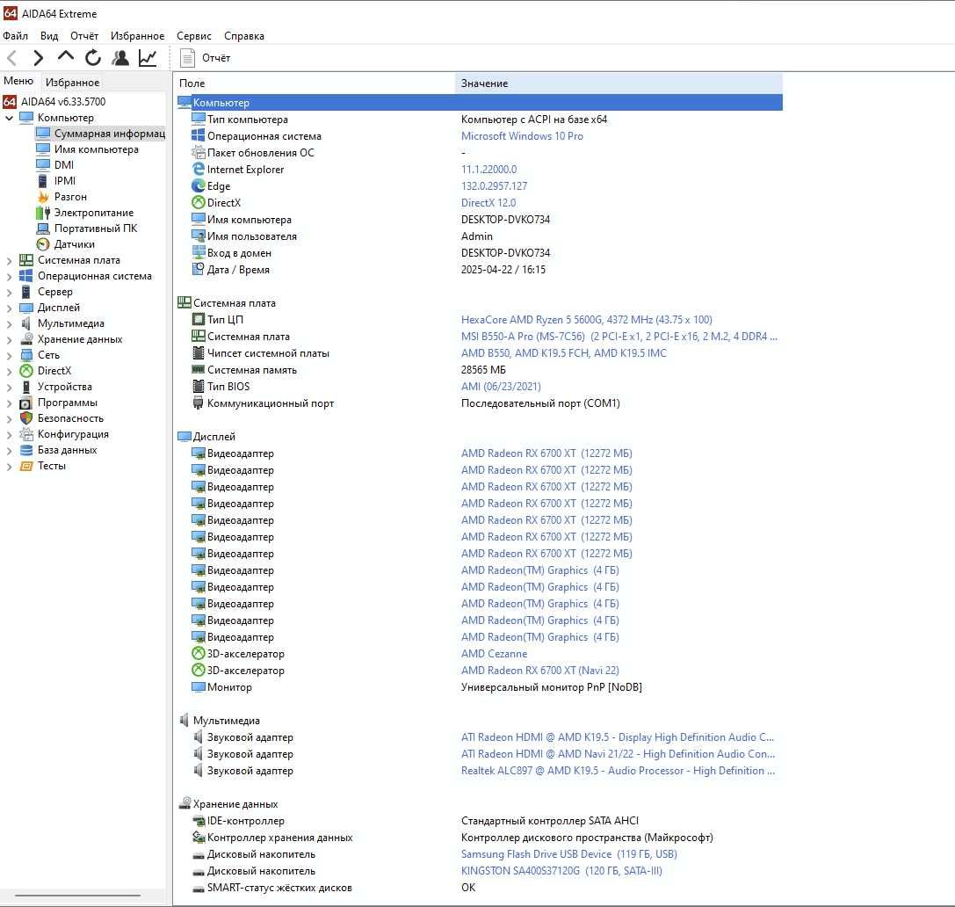The image size is (955, 907).
Task: Click the Back navigation arrow
Action: click(11, 58)
